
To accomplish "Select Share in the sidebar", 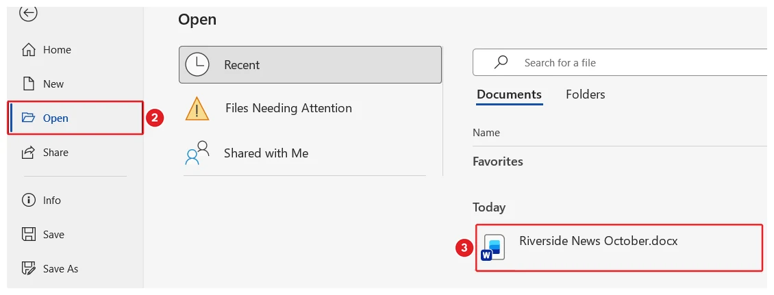I will coord(75,153).
